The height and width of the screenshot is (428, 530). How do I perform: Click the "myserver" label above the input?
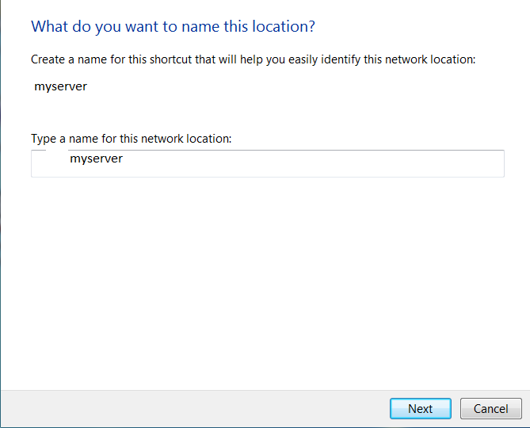click(x=60, y=86)
